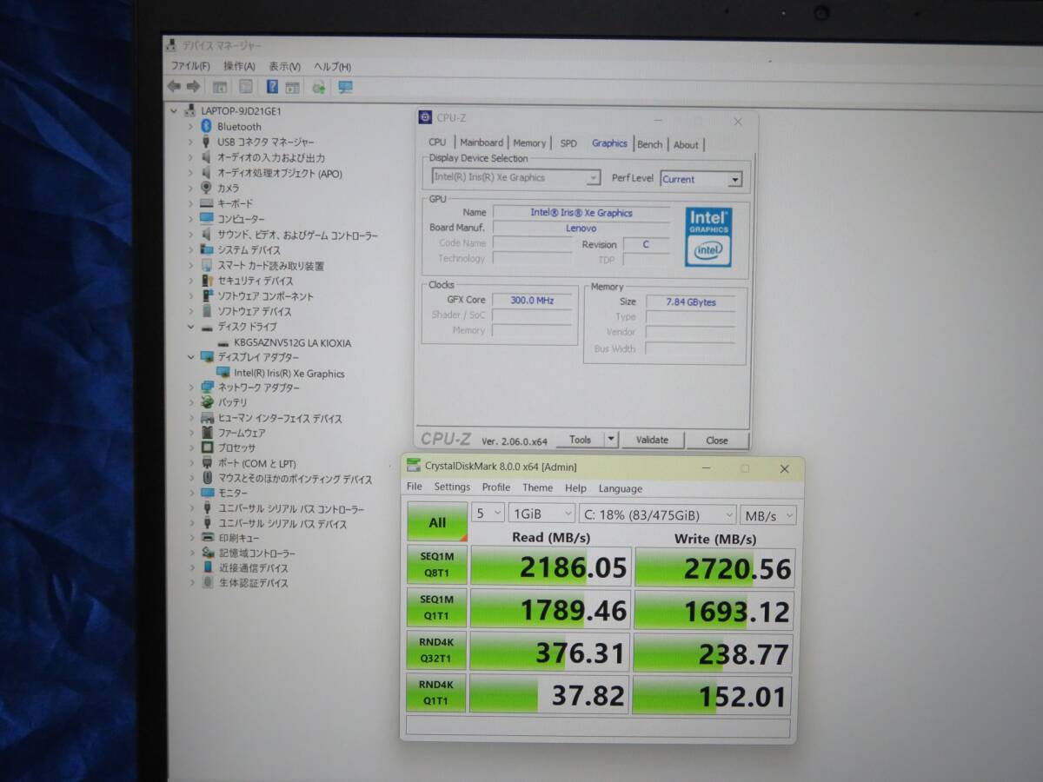Open the 1GiB test size dropdown

point(541,514)
